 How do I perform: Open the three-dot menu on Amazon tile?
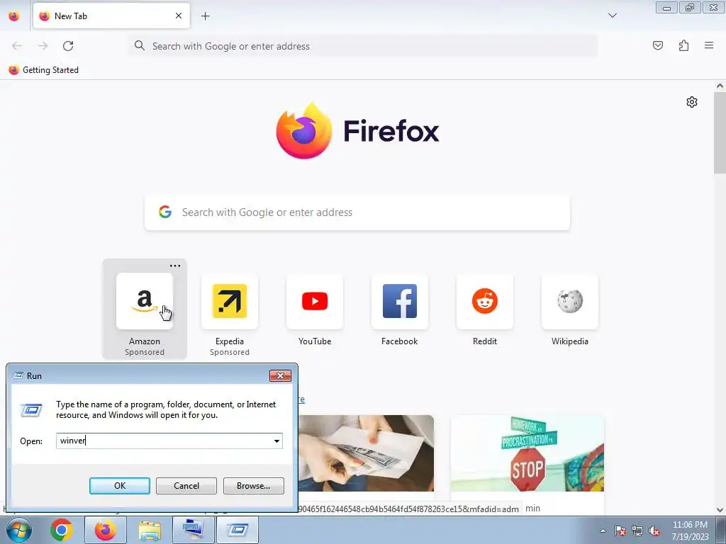coord(175,266)
